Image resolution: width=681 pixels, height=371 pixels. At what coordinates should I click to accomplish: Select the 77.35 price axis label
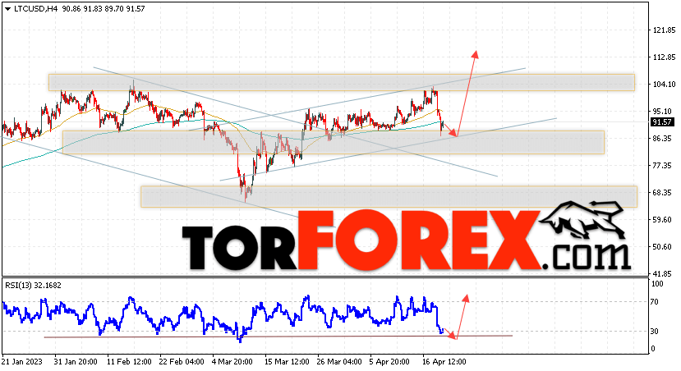coord(662,166)
